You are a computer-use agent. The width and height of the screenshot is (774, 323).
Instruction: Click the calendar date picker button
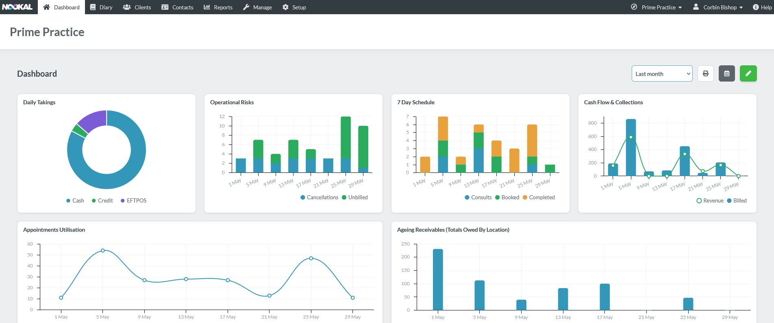pos(727,73)
